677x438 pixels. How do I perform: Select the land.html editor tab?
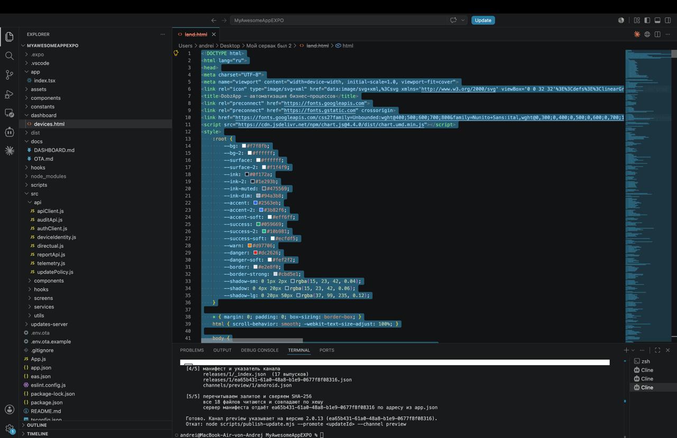point(196,34)
